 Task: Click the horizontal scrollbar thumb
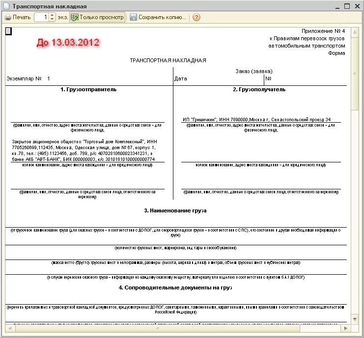click(158, 328)
